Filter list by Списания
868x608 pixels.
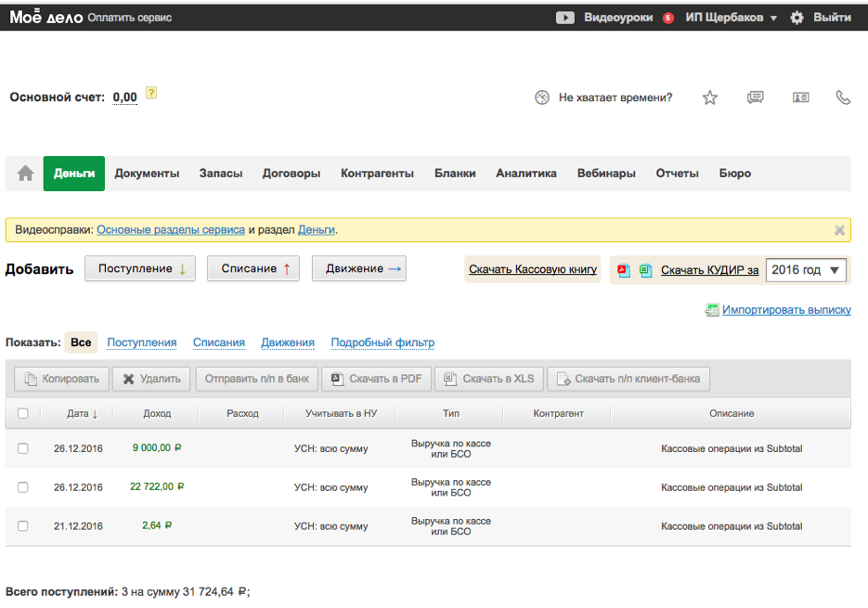[219, 343]
